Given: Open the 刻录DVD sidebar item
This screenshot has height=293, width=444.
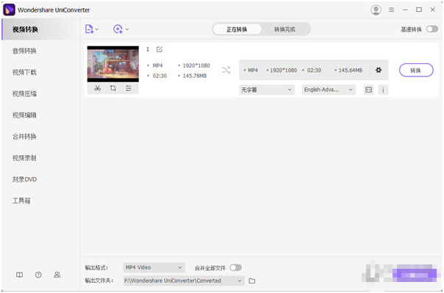Looking at the screenshot, I should (x=40, y=180).
